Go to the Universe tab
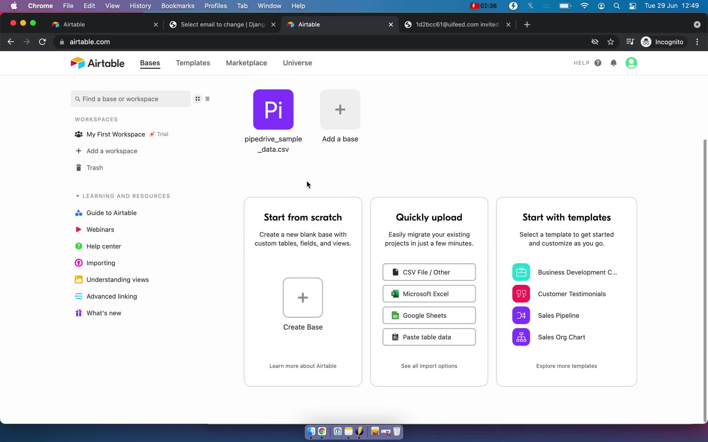 point(297,63)
